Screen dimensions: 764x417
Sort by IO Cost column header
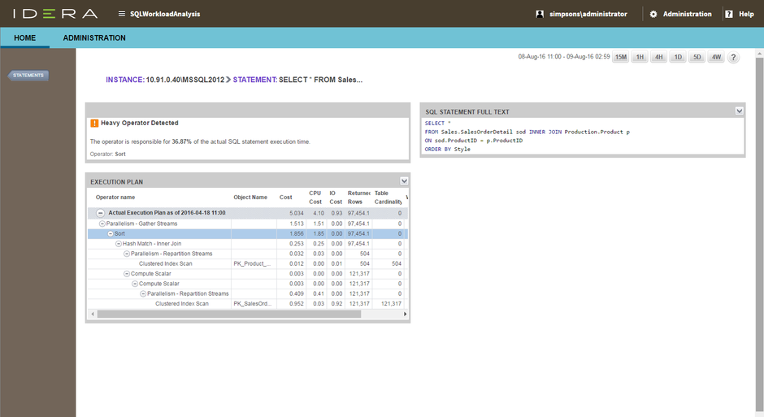[336, 198]
